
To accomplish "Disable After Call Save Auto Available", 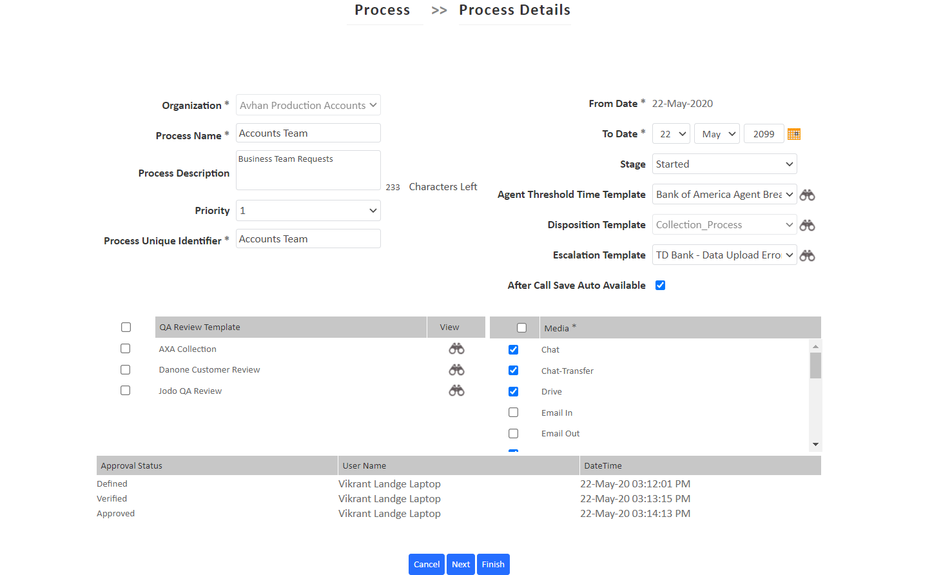I will 660,284.
